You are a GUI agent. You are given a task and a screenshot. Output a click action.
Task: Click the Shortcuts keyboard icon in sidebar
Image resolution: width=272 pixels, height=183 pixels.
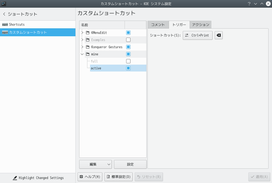[x=5, y=25]
